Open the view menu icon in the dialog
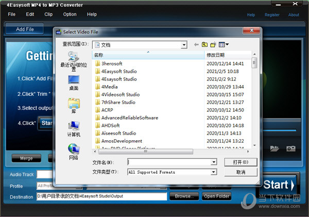Screen dimensions: 309x217 [221, 45]
